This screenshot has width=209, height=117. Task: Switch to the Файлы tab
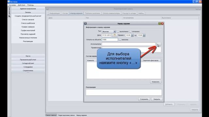click(141, 13)
